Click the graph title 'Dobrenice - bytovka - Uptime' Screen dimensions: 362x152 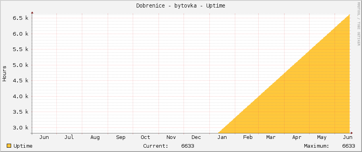tap(180, 6)
